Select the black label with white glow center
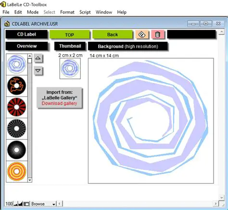This screenshot has height=210, width=228. (x=17, y=150)
